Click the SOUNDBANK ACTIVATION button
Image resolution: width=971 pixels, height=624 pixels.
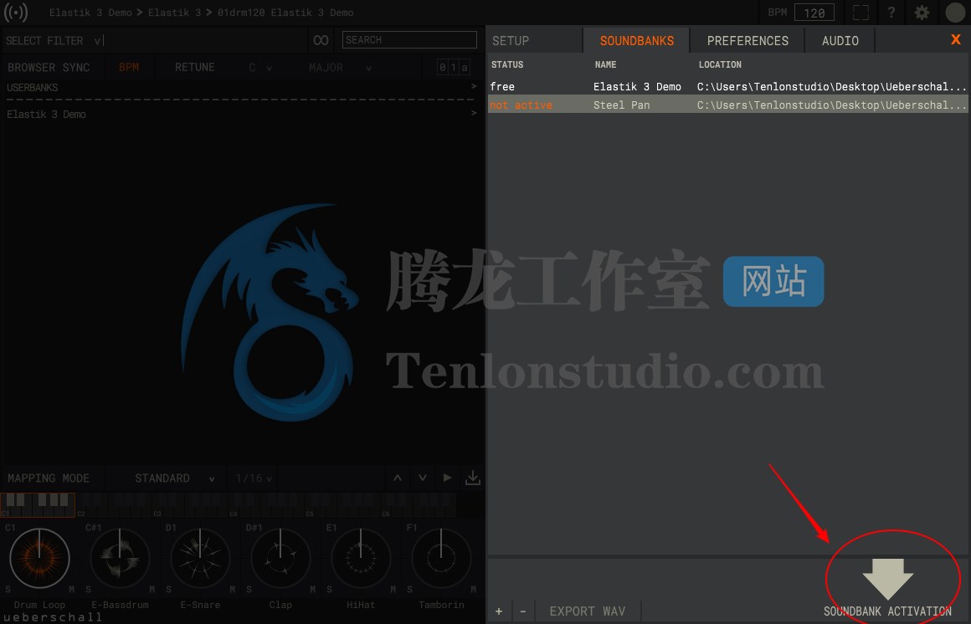coord(887,611)
